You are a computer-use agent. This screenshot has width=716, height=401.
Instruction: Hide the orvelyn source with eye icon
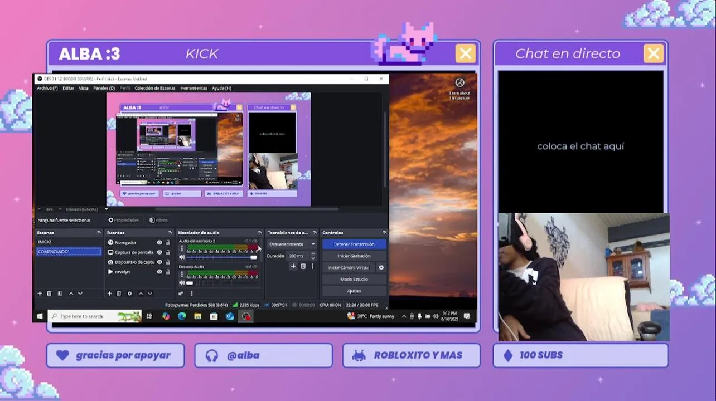159,272
